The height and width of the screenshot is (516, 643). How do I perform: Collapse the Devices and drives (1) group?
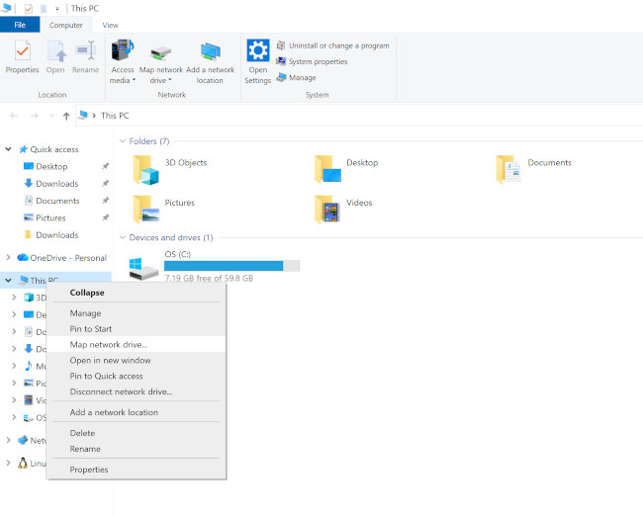point(123,237)
